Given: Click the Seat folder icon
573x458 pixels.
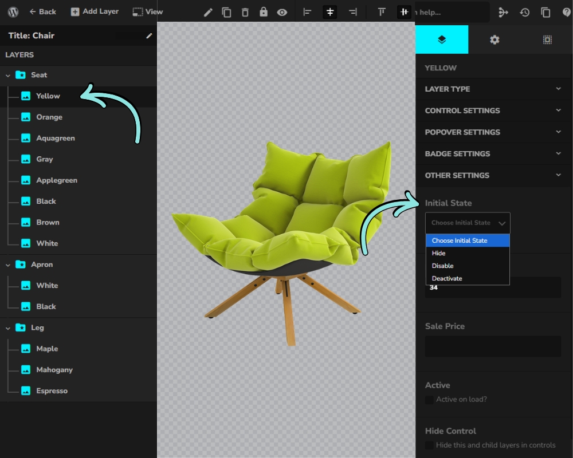Looking at the screenshot, I should [x=21, y=75].
